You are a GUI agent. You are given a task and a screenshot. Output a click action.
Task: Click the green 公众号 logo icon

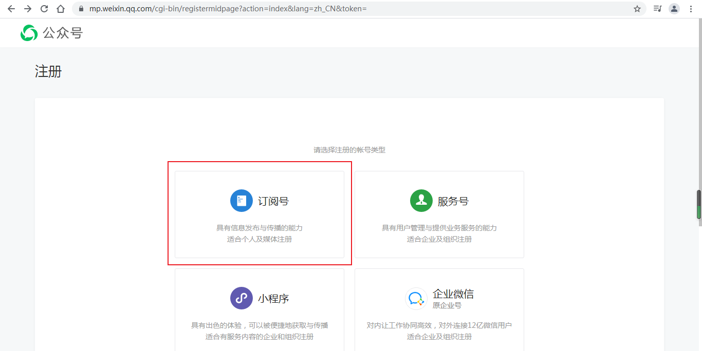[x=29, y=33]
